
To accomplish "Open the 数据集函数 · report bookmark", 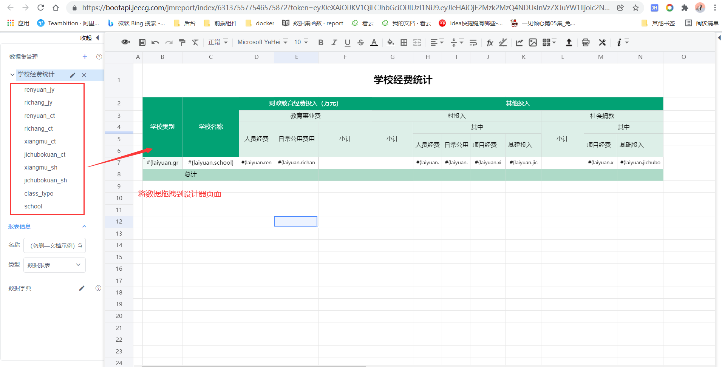I will click(x=312, y=23).
